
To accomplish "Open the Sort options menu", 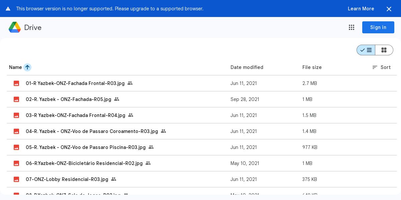I will (381, 67).
